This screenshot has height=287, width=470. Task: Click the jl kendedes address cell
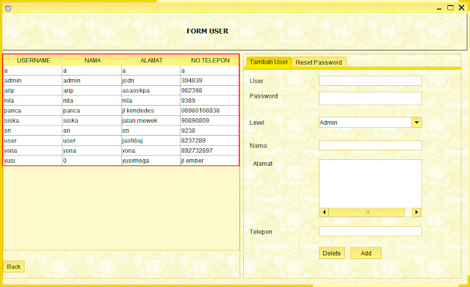[x=151, y=111]
